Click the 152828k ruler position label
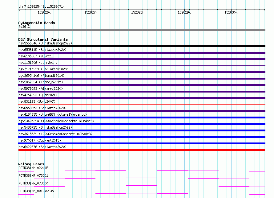 (x=138, y=12)
